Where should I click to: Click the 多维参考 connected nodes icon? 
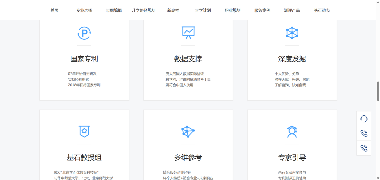point(188,131)
